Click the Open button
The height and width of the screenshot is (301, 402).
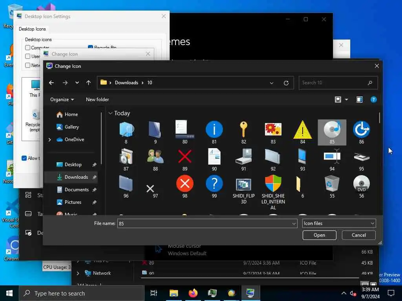point(319,235)
